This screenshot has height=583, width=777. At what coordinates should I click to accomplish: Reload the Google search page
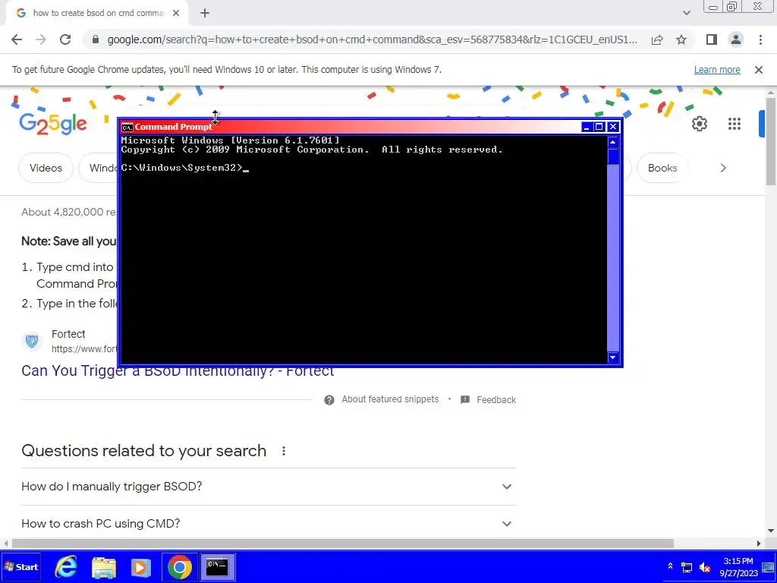(x=65, y=39)
